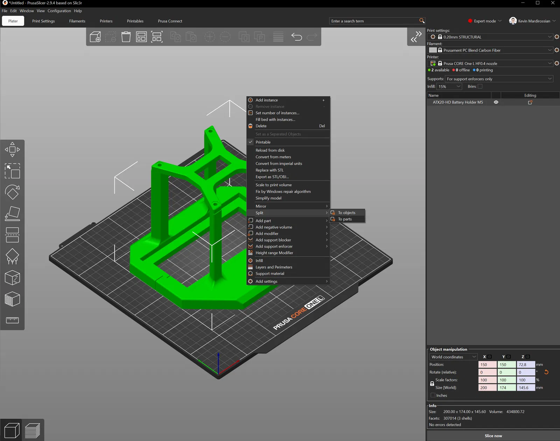Select the Place on face tool
The width and height of the screenshot is (560, 441).
pyautogui.click(x=12, y=214)
